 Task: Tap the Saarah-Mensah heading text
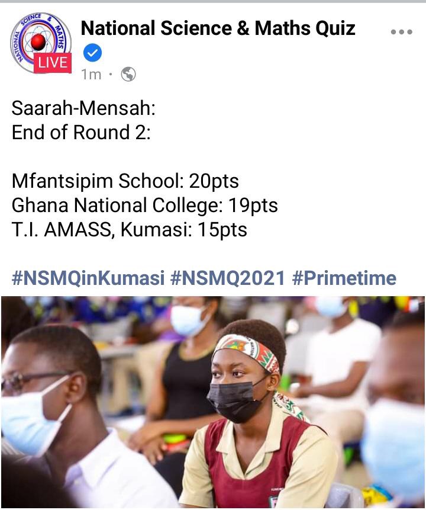coord(83,108)
